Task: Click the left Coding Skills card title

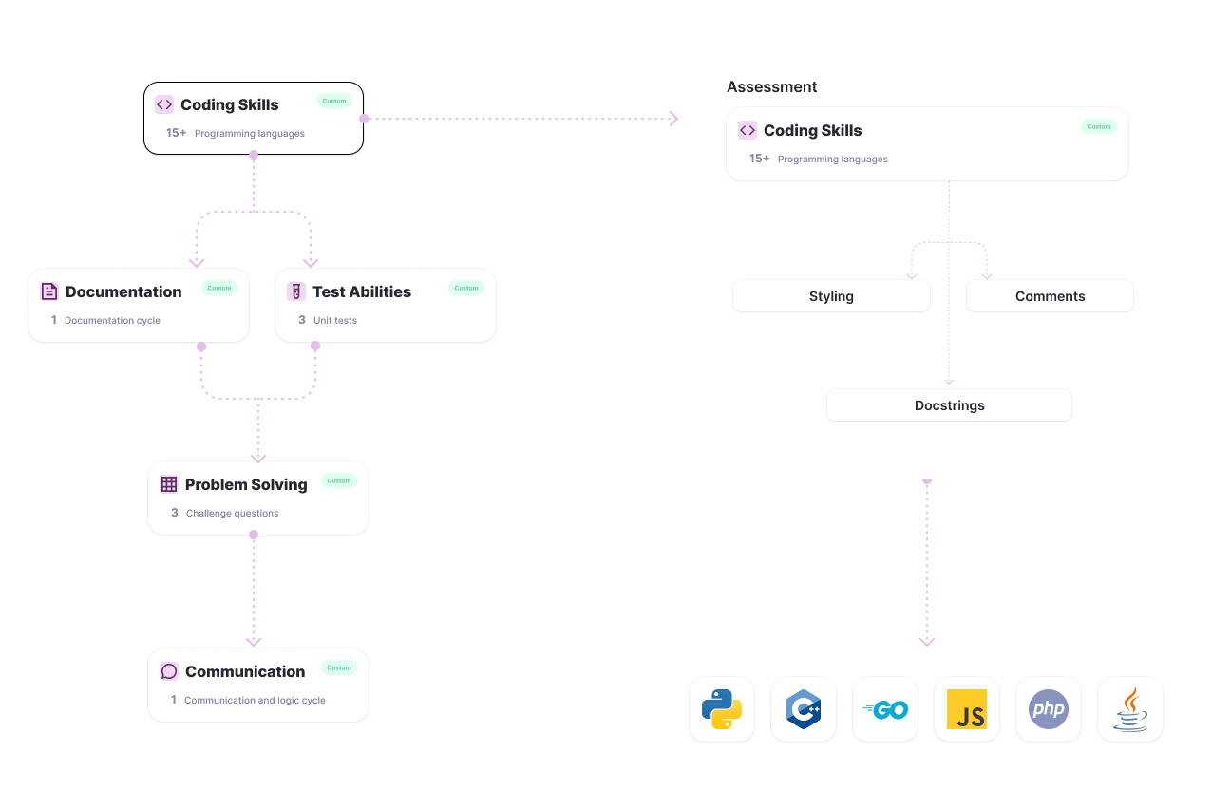Action: click(230, 104)
